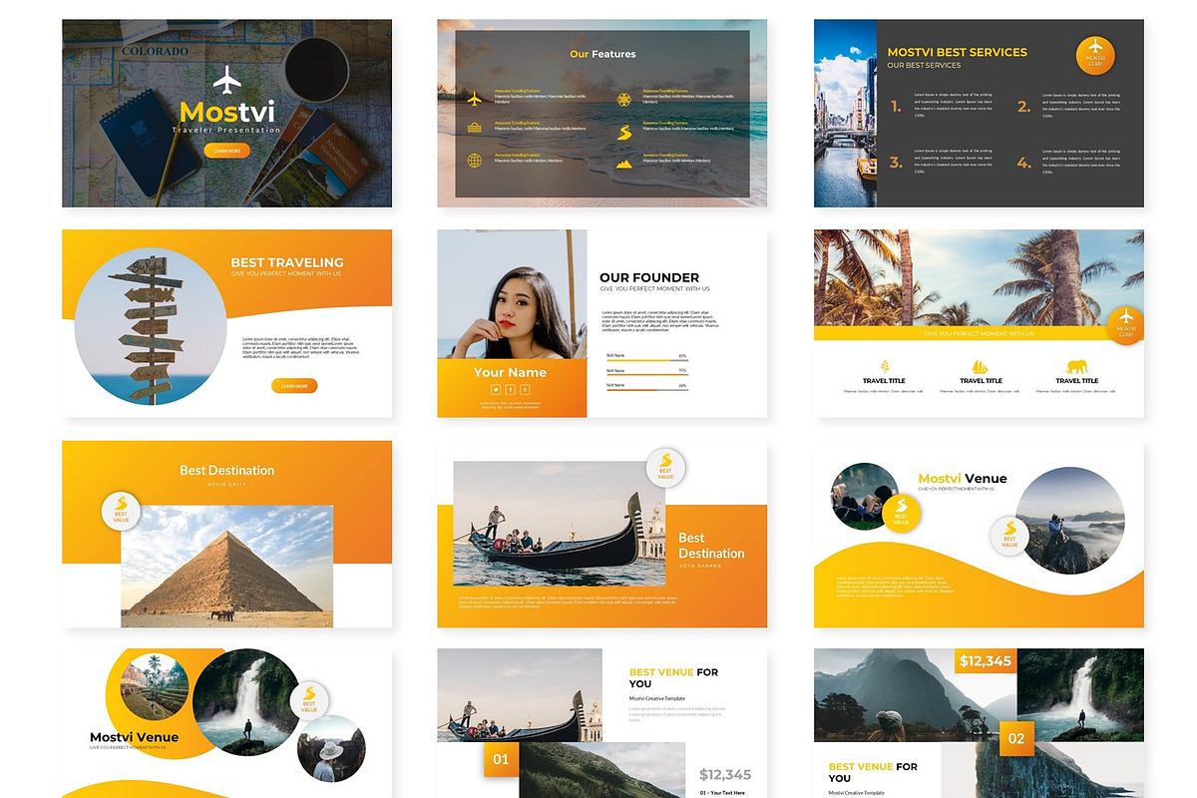Click the Facebook icon under Your Name
1197x798 pixels.
click(x=510, y=389)
